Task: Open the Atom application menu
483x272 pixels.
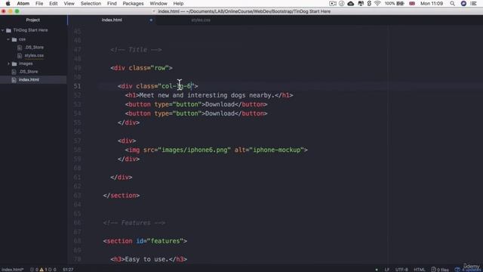Action: [x=23, y=3]
